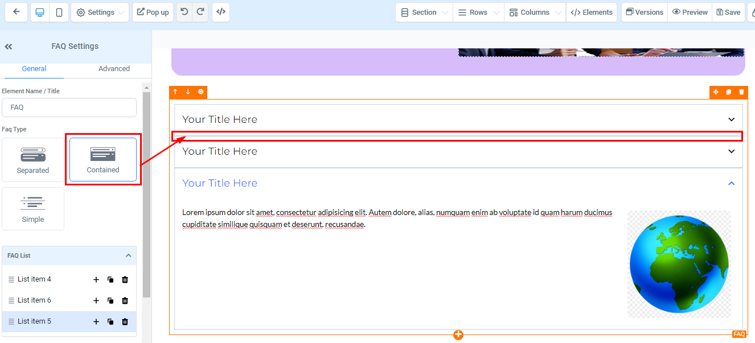The height and width of the screenshot is (343, 755).
Task: Click the Pop up button
Action: [x=153, y=12]
